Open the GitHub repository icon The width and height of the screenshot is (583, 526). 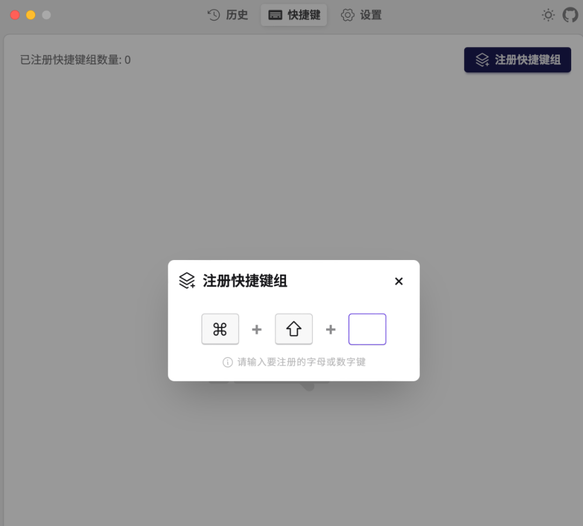571,15
